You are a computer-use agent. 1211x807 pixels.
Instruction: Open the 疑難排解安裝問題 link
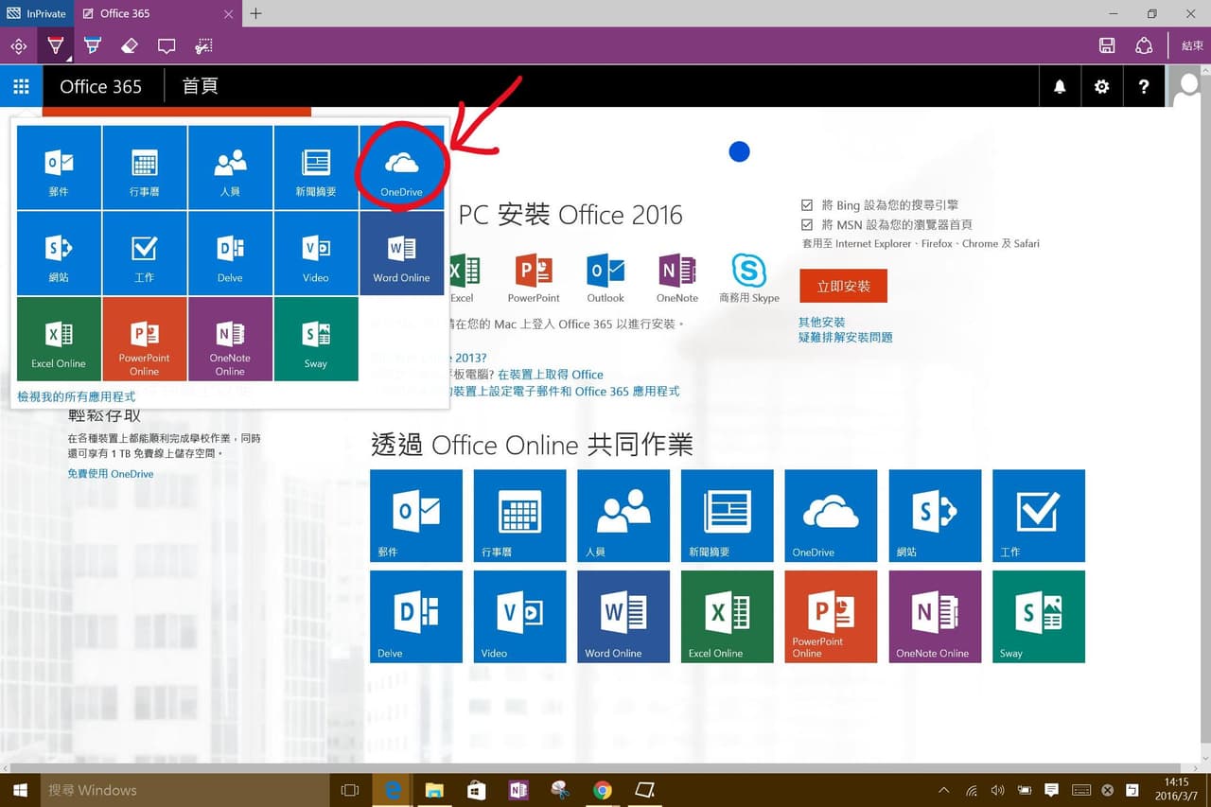coord(846,338)
